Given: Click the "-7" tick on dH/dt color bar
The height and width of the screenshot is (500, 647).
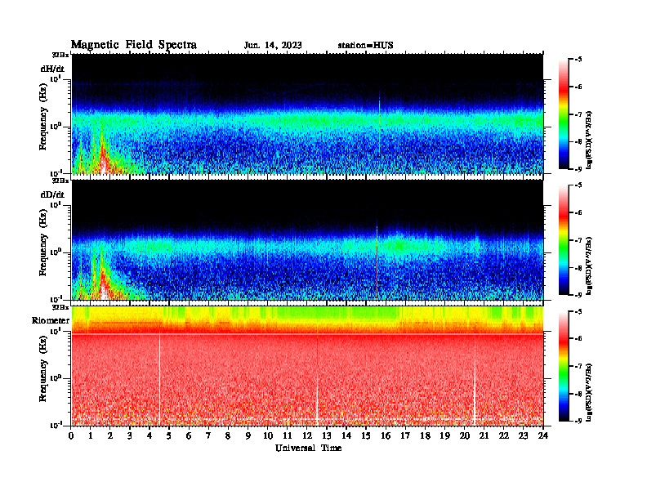Looking at the screenshot, I should 578,114.
